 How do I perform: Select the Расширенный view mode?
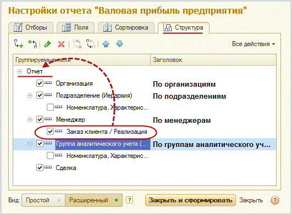tap(93, 200)
